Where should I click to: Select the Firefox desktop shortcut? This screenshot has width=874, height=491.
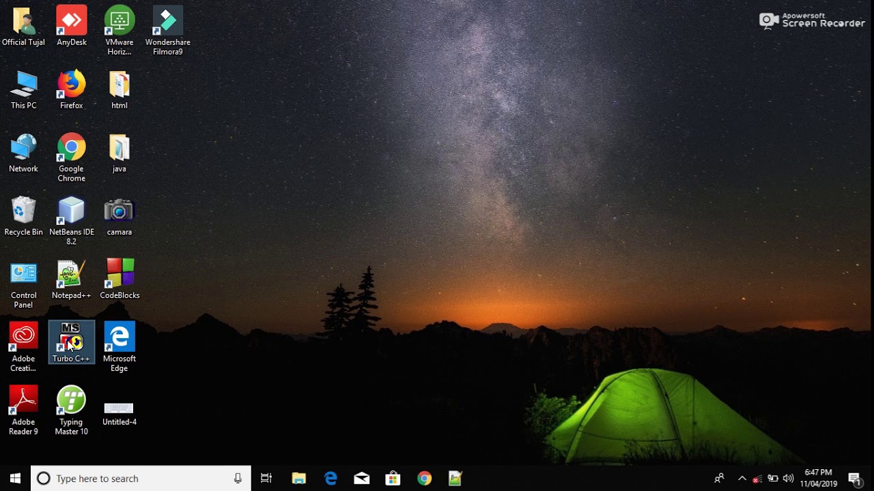[x=71, y=90]
